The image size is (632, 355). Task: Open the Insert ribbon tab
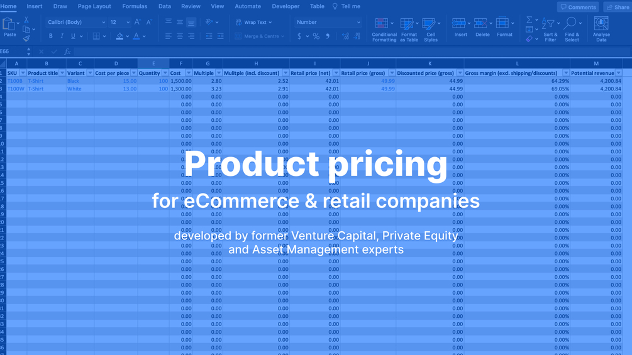[34, 6]
